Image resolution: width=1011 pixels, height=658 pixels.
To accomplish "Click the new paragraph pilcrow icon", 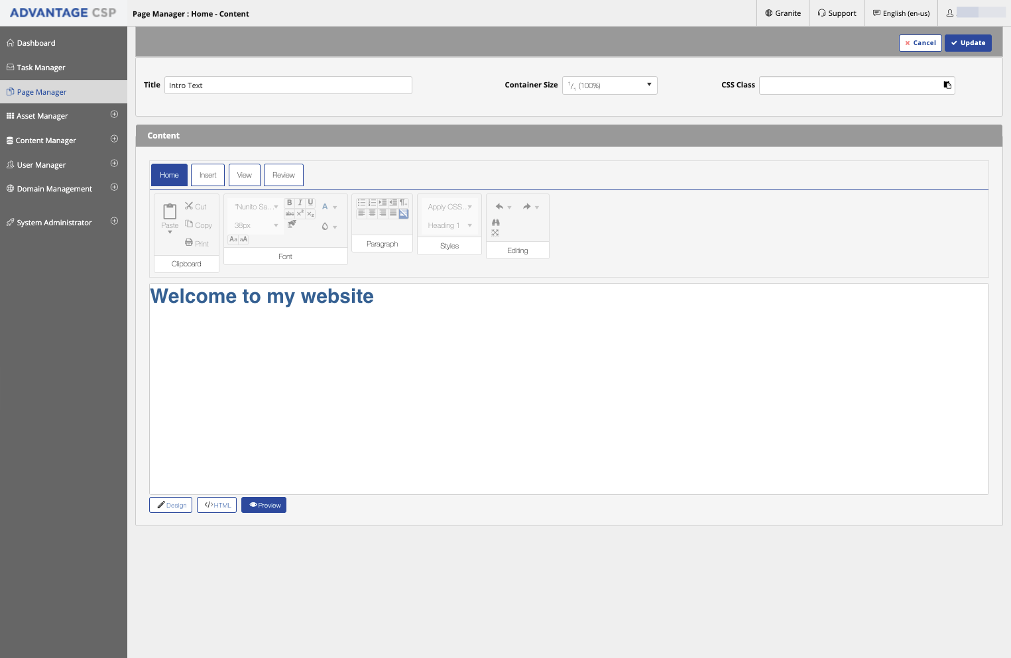I will (x=404, y=203).
